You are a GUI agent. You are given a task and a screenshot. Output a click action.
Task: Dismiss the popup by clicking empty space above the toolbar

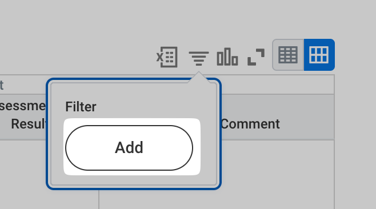(x=168, y=19)
